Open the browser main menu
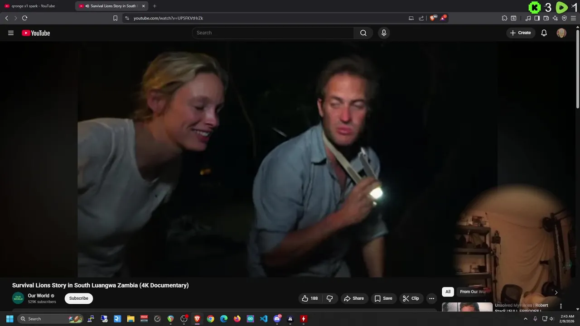This screenshot has height=326, width=580. tap(573, 18)
